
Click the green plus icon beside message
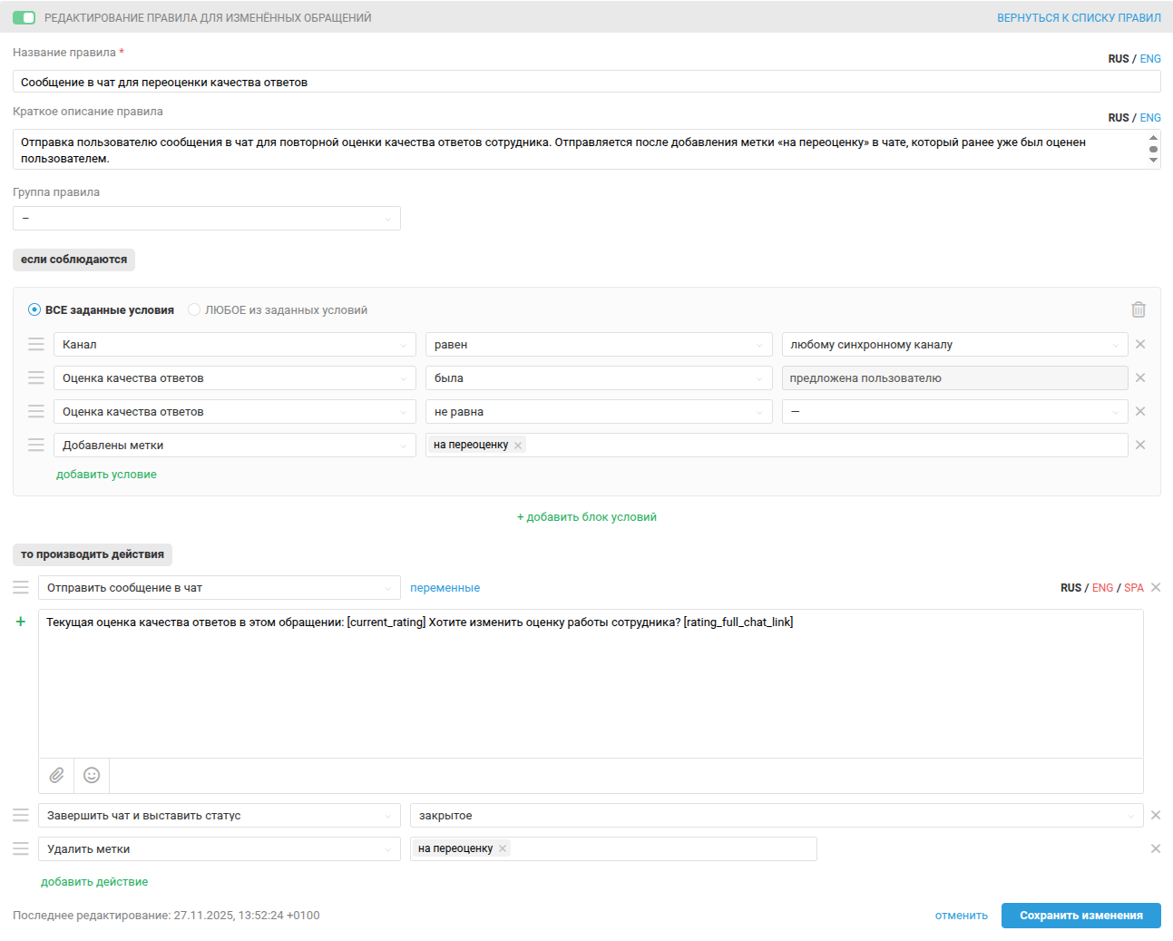point(21,622)
